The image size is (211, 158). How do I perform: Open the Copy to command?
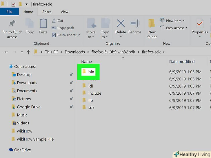point(105,29)
